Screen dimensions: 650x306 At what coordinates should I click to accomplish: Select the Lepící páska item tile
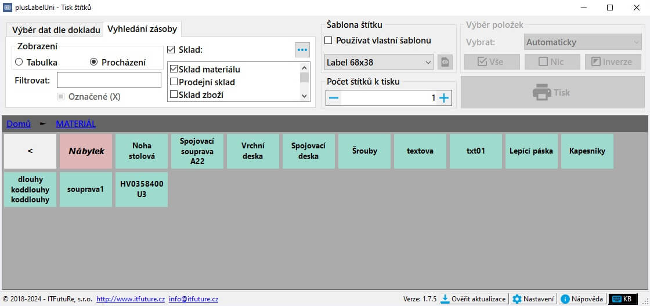pos(531,151)
